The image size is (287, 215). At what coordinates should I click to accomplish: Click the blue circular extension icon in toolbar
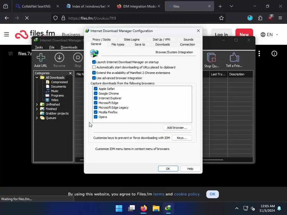point(250,18)
